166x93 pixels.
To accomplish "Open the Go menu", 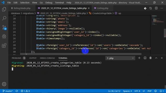I will coord(41,3).
